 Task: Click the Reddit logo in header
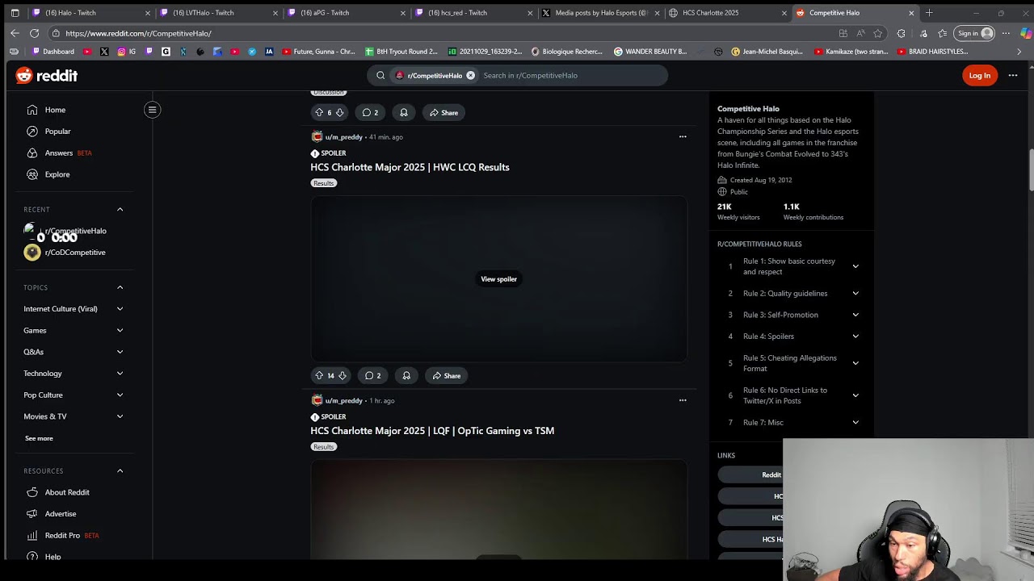(47, 75)
